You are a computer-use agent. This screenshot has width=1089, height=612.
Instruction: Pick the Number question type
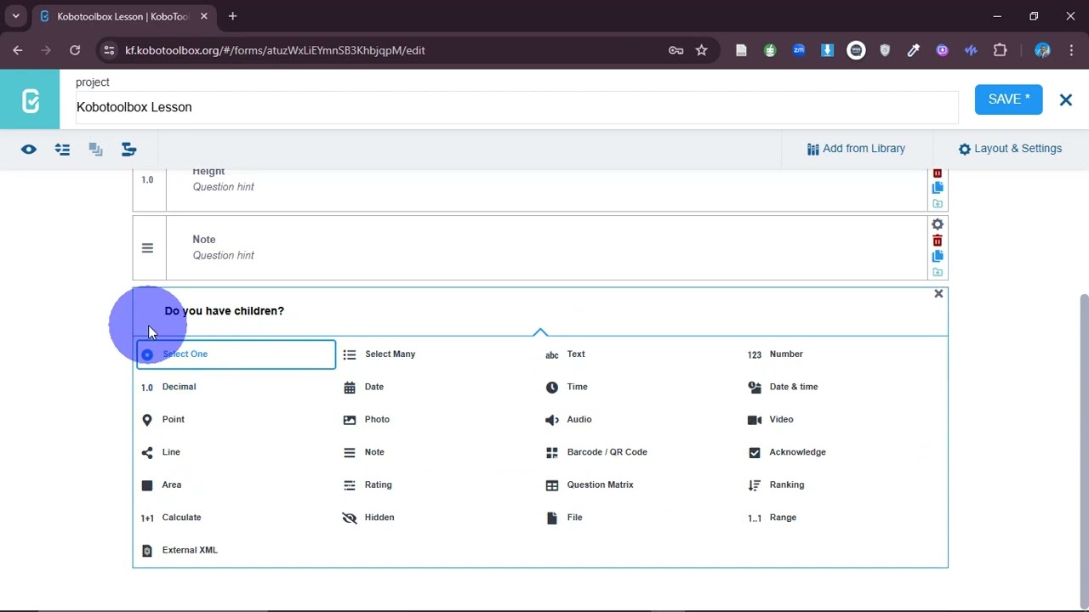[775, 354]
